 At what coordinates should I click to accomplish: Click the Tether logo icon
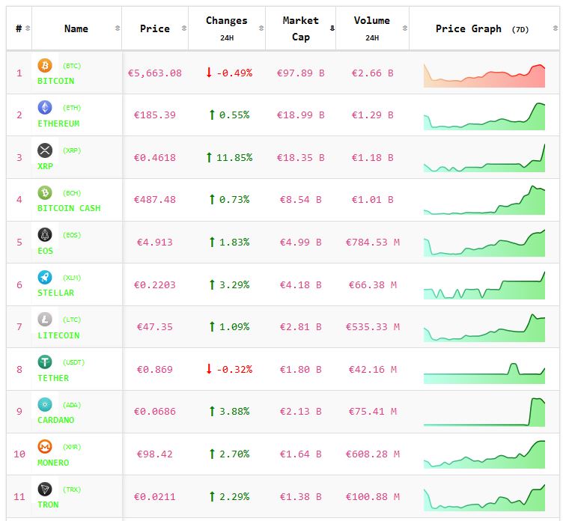(45, 362)
